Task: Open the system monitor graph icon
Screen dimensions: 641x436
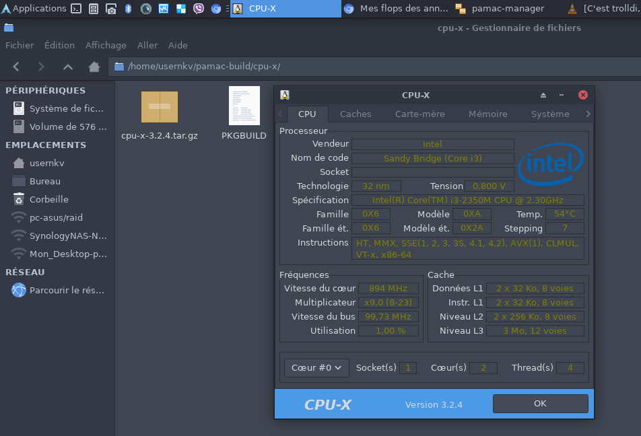Action: 164,9
